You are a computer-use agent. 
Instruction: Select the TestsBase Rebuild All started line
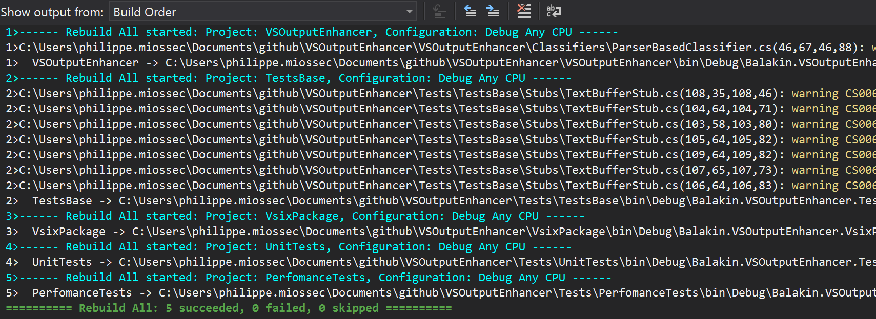point(289,78)
